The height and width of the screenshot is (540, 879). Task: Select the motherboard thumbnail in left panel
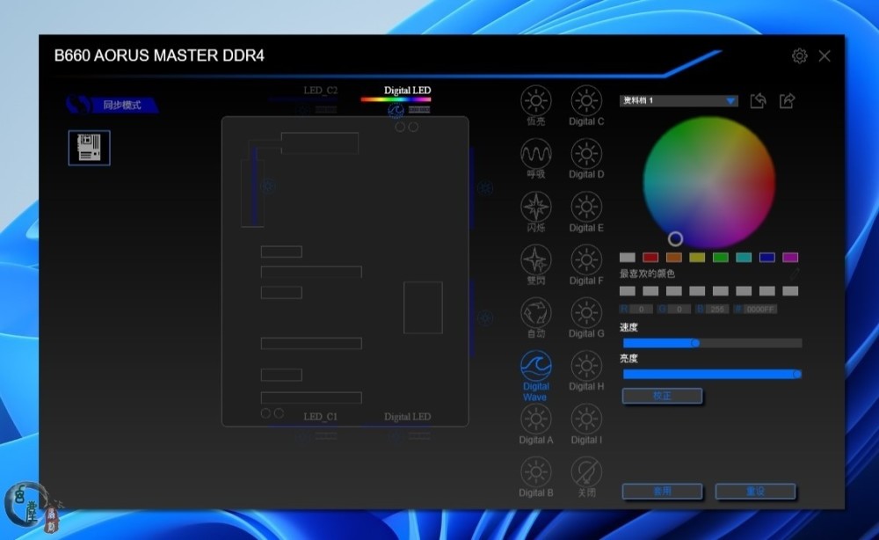pyautogui.click(x=89, y=148)
